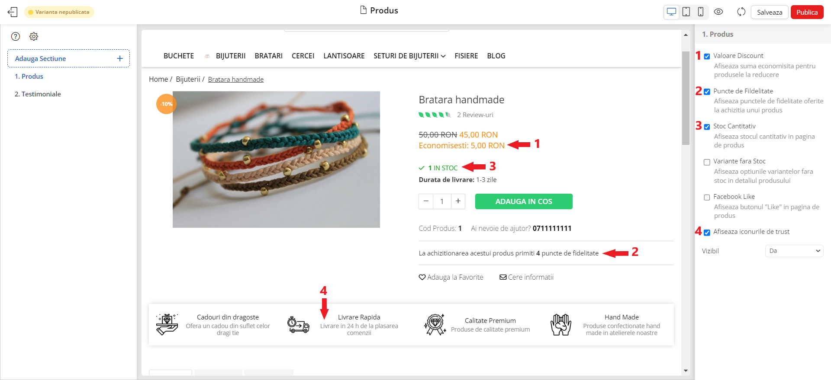Open the help question mark icon
831x380 pixels.
click(16, 36)
